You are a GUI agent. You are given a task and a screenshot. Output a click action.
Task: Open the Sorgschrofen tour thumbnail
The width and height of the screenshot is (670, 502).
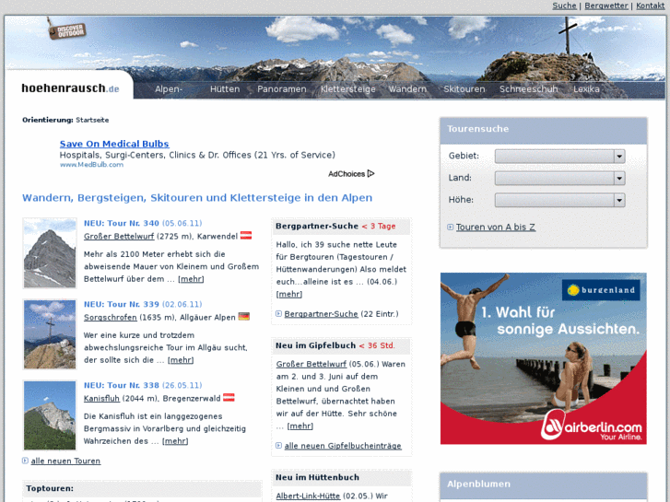pyautogui.click(x=50, y=334)
